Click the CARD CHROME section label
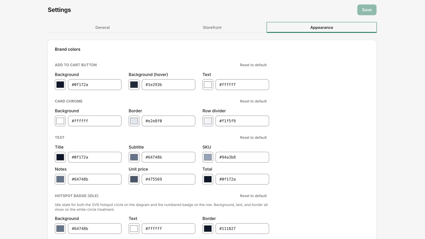Screen dimensions: 425x239 click(x=69, y=101)
